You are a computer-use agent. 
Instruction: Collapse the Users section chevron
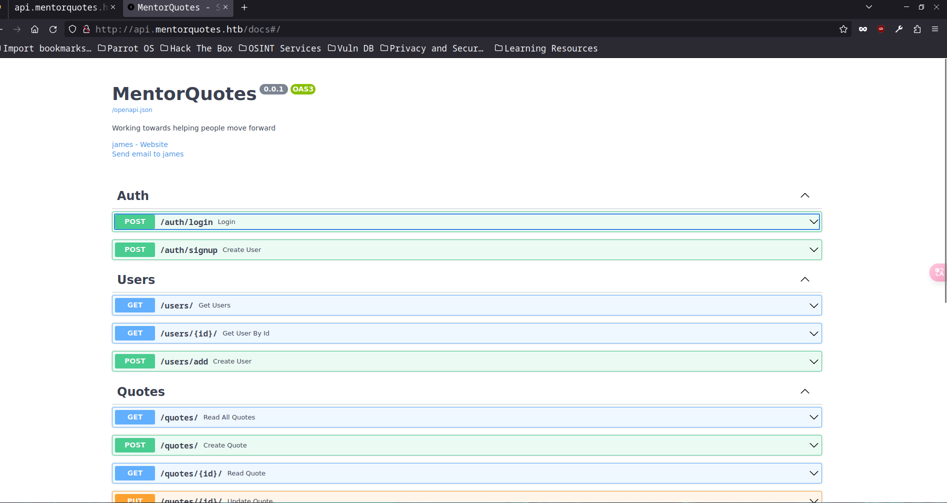click(x=805, y=279)
